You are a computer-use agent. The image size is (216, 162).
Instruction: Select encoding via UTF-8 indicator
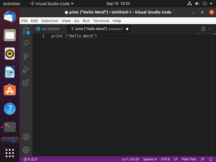click(165, 159)
